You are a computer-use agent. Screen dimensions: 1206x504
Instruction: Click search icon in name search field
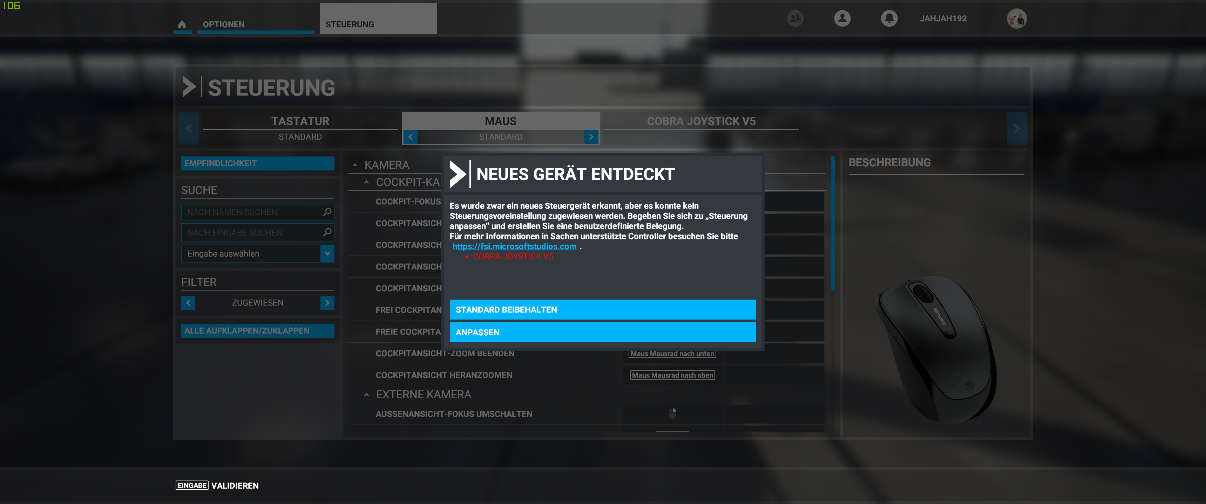pos(327,212)
